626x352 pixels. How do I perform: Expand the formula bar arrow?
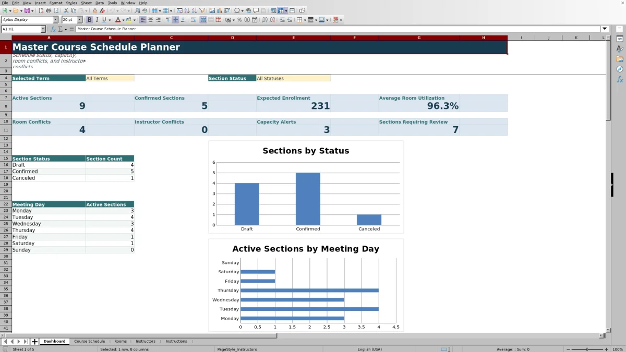pyautogui.click(x=605, y=29)
